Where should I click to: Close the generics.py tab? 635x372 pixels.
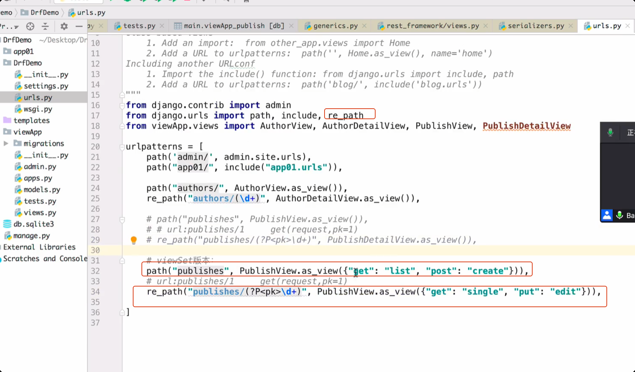(364, 26)
